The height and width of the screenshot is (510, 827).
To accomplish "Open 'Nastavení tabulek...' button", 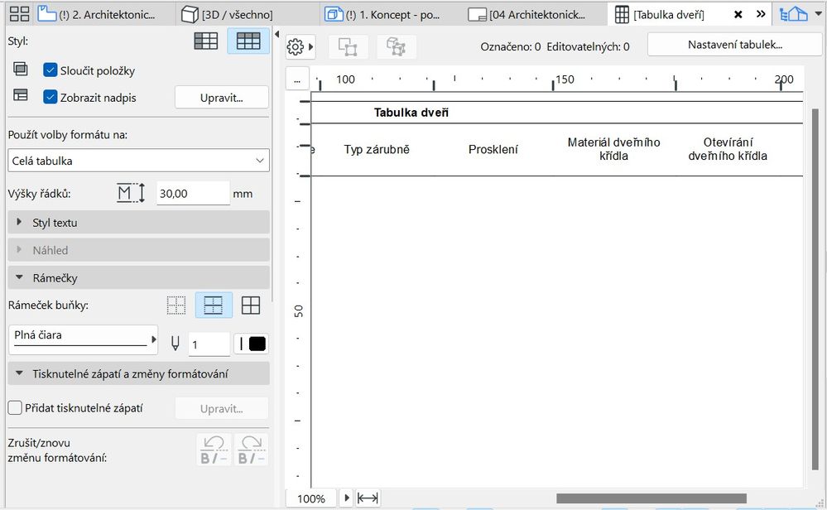I will pos(735,45).
